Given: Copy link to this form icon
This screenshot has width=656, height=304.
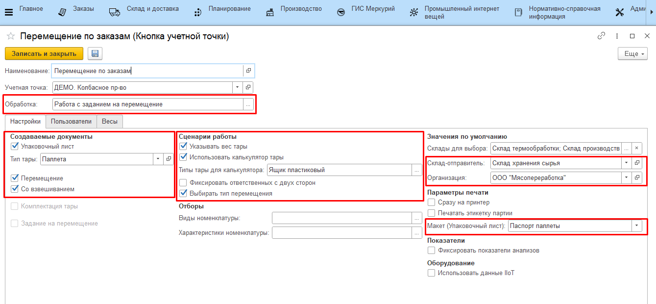Looking at the screenshot, I should click(x=601, y=36).
